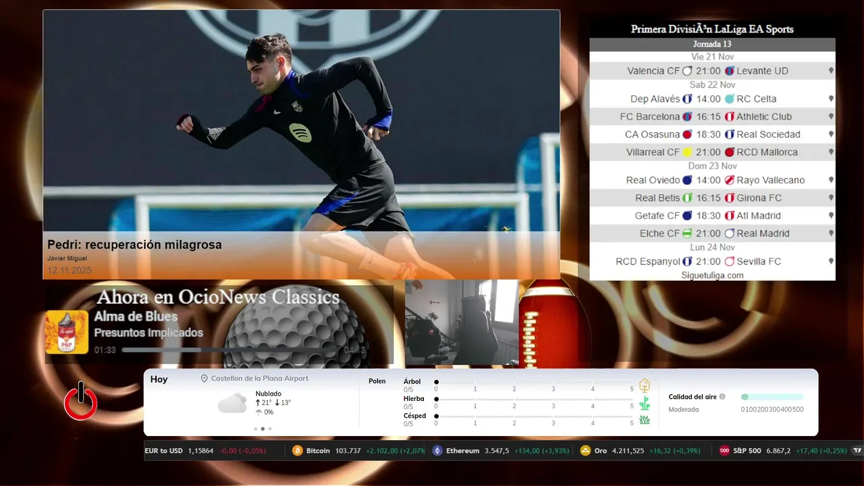The image size is (864, 486).
Task: Open stadium pin for Valencia CF match
Action: point(831,71)
